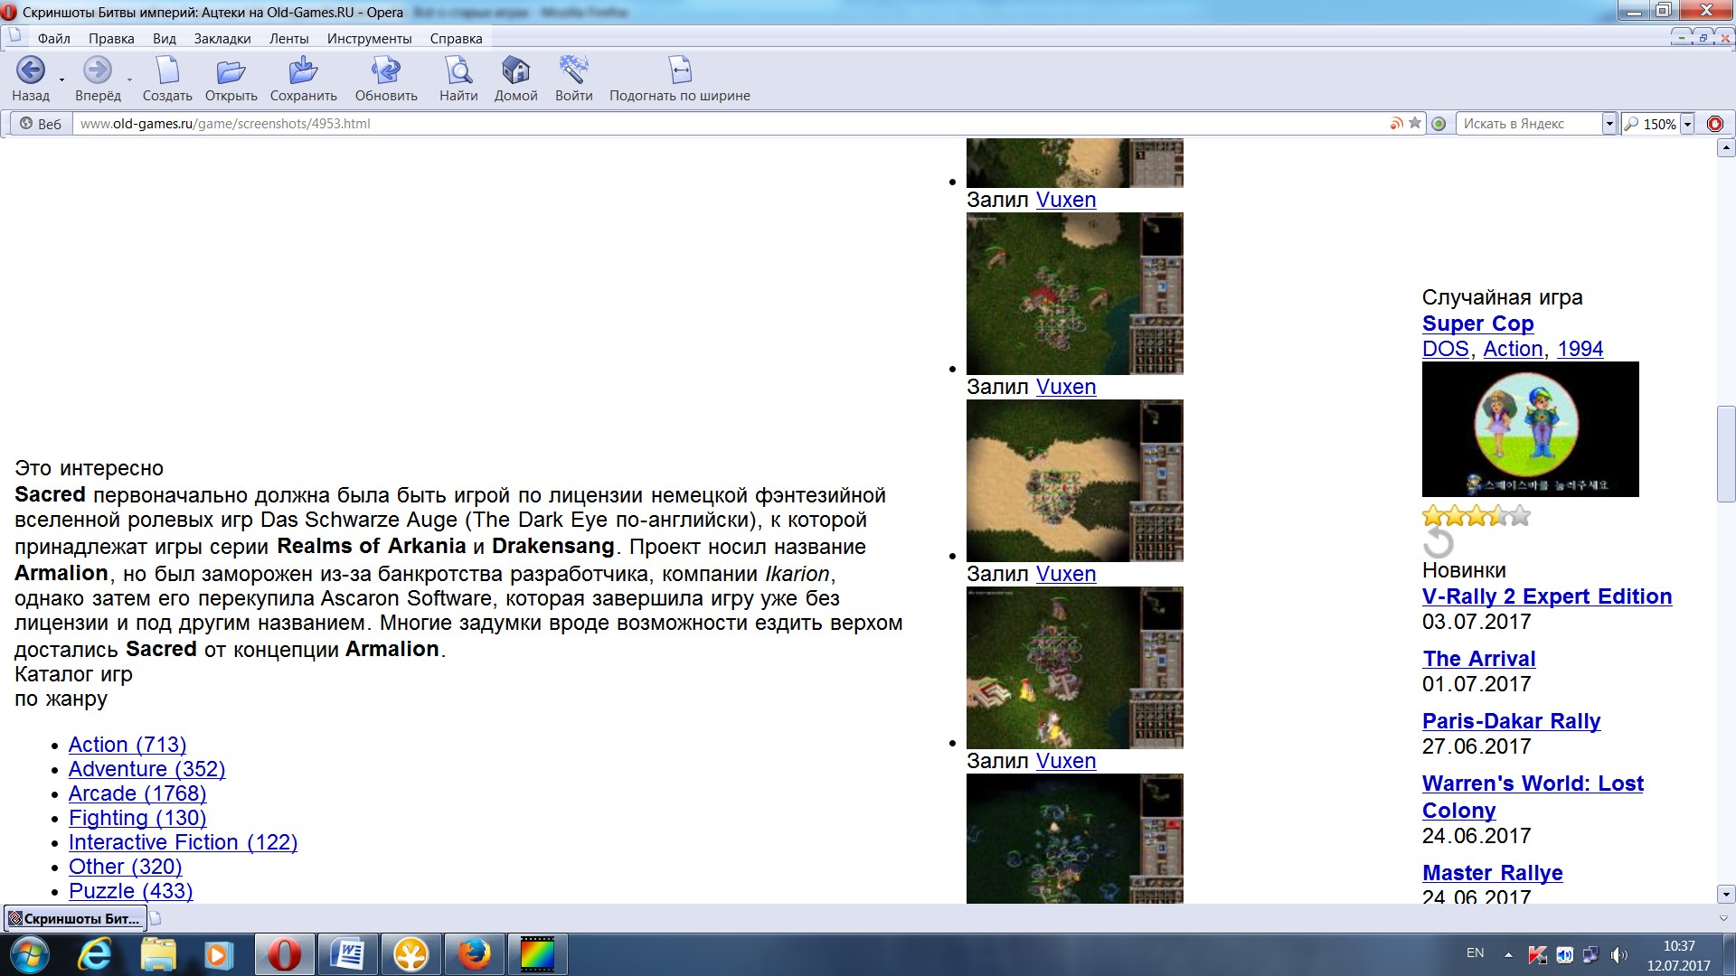Bookmark page with the star icon
The width and height of the screenshot is (1736, 976).
(1415, 124)
